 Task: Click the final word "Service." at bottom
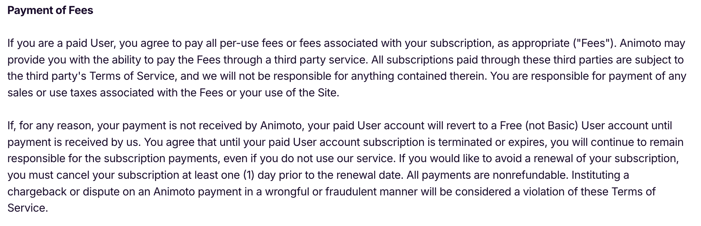click(x=28, y=208)
